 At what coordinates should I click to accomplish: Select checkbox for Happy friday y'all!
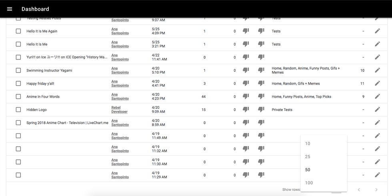coord(18,83)
